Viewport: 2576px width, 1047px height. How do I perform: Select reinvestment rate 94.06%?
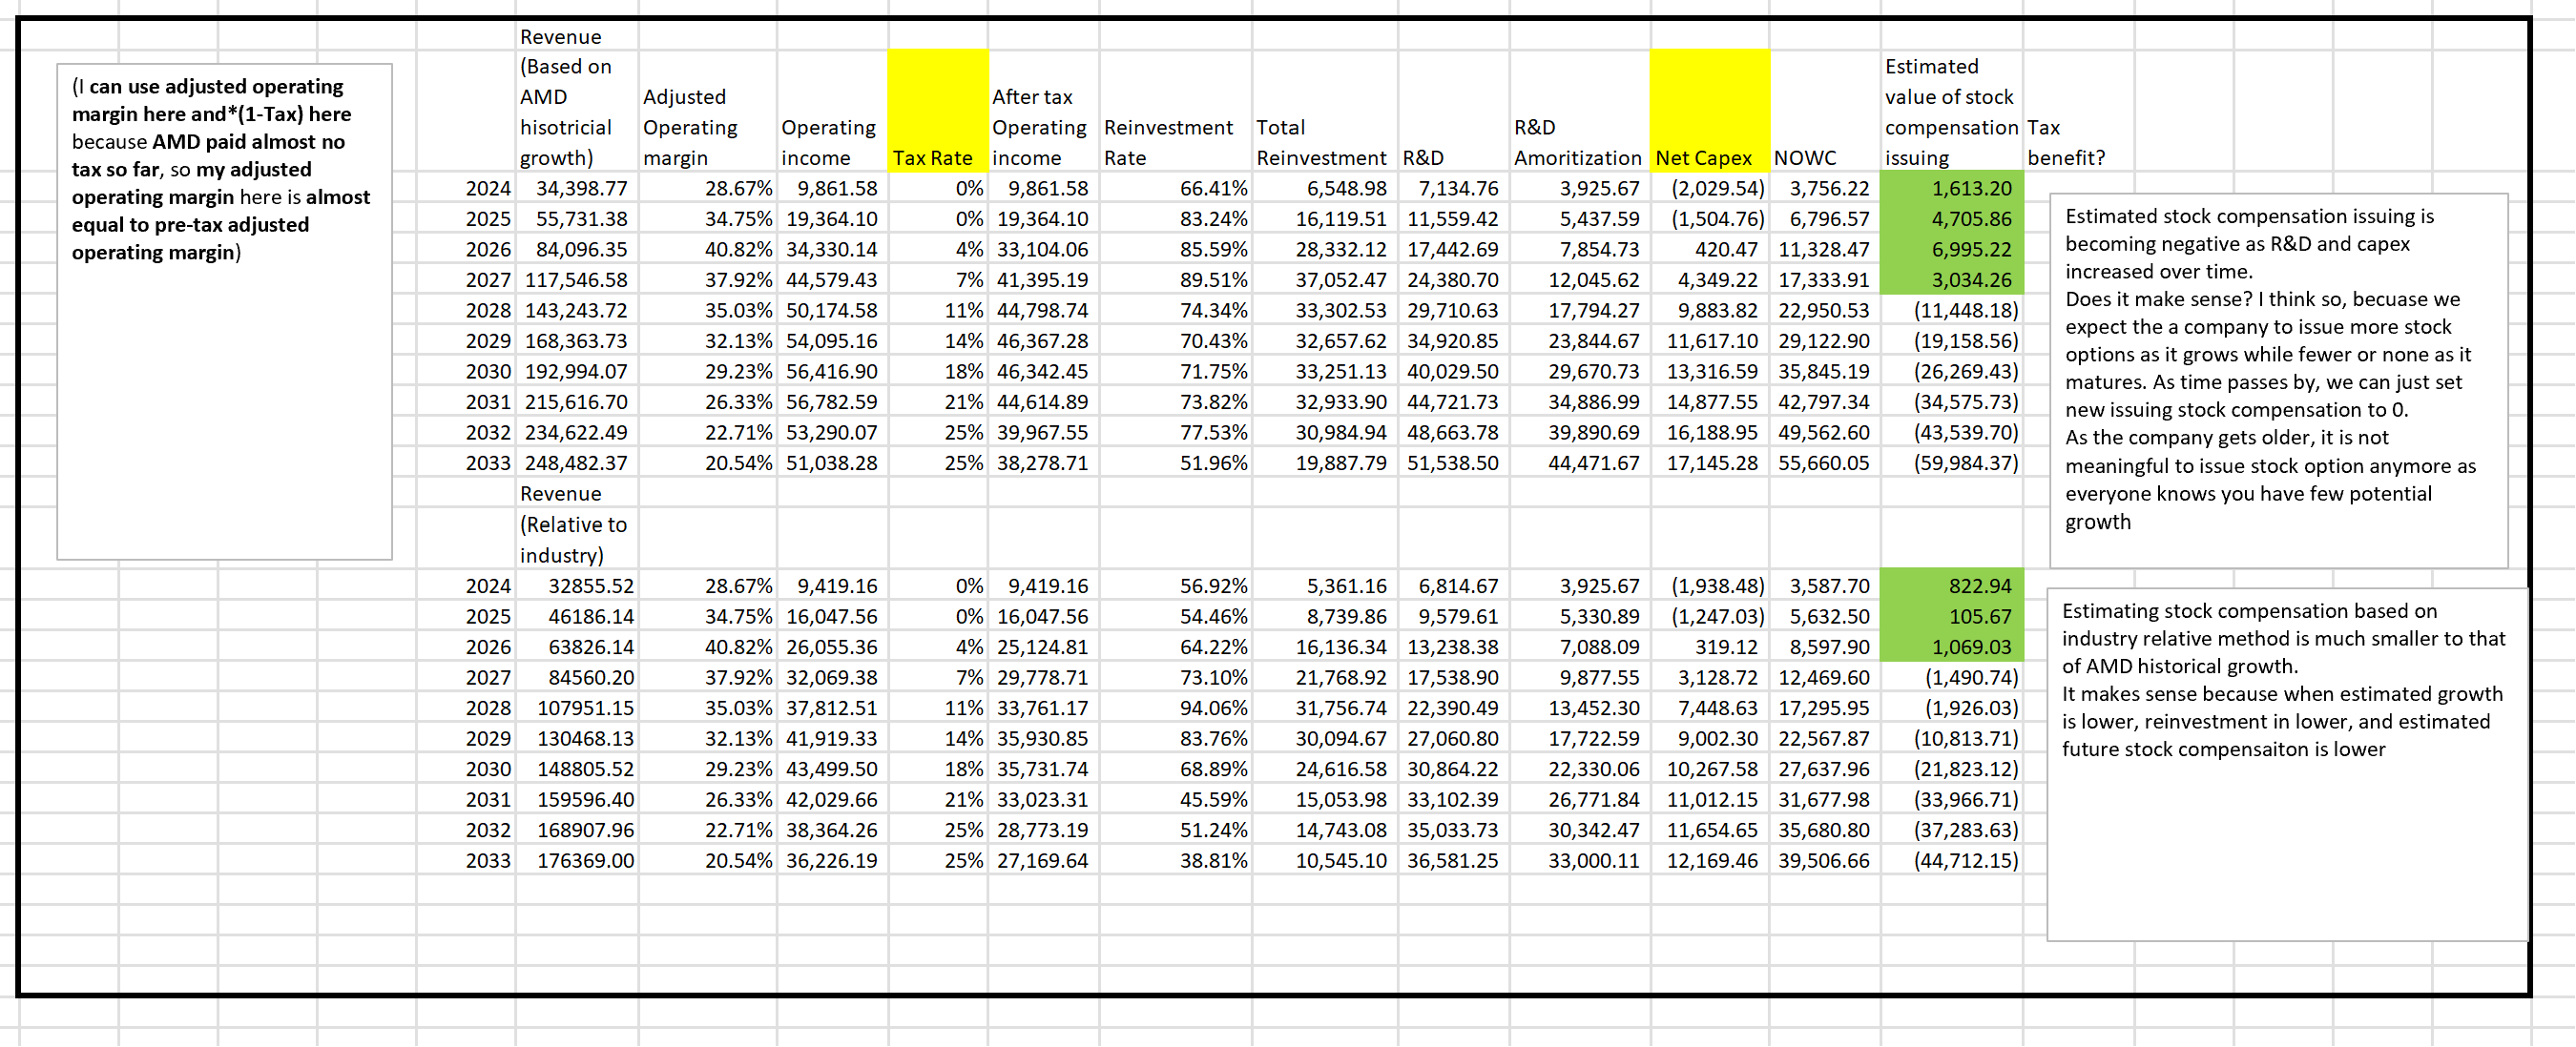point(1175,708)
